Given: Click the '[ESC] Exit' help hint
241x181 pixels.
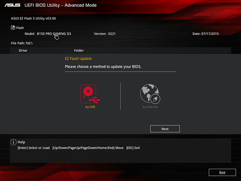Looking at the screenshot, I should click(x=133, y=148).
